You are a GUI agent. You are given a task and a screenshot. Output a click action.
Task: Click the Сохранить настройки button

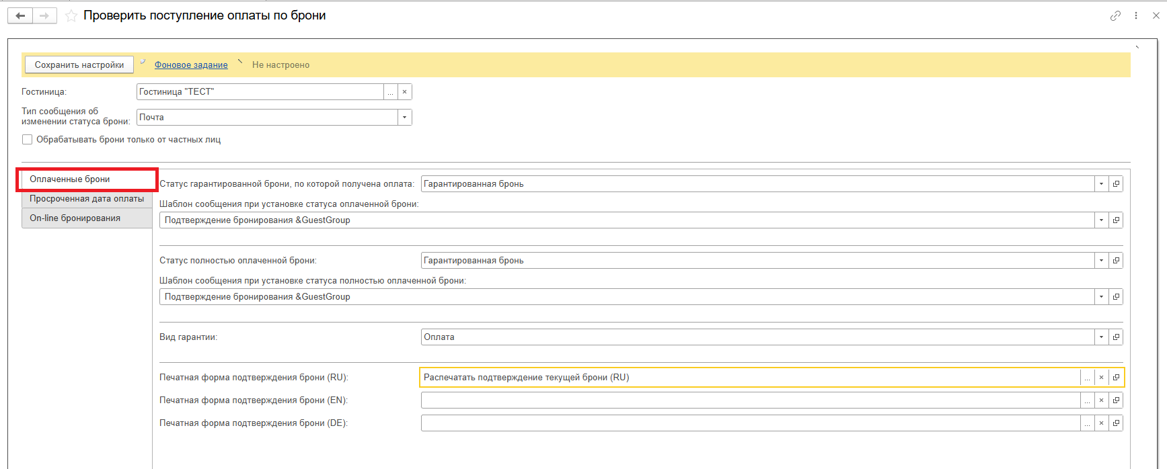79,65
